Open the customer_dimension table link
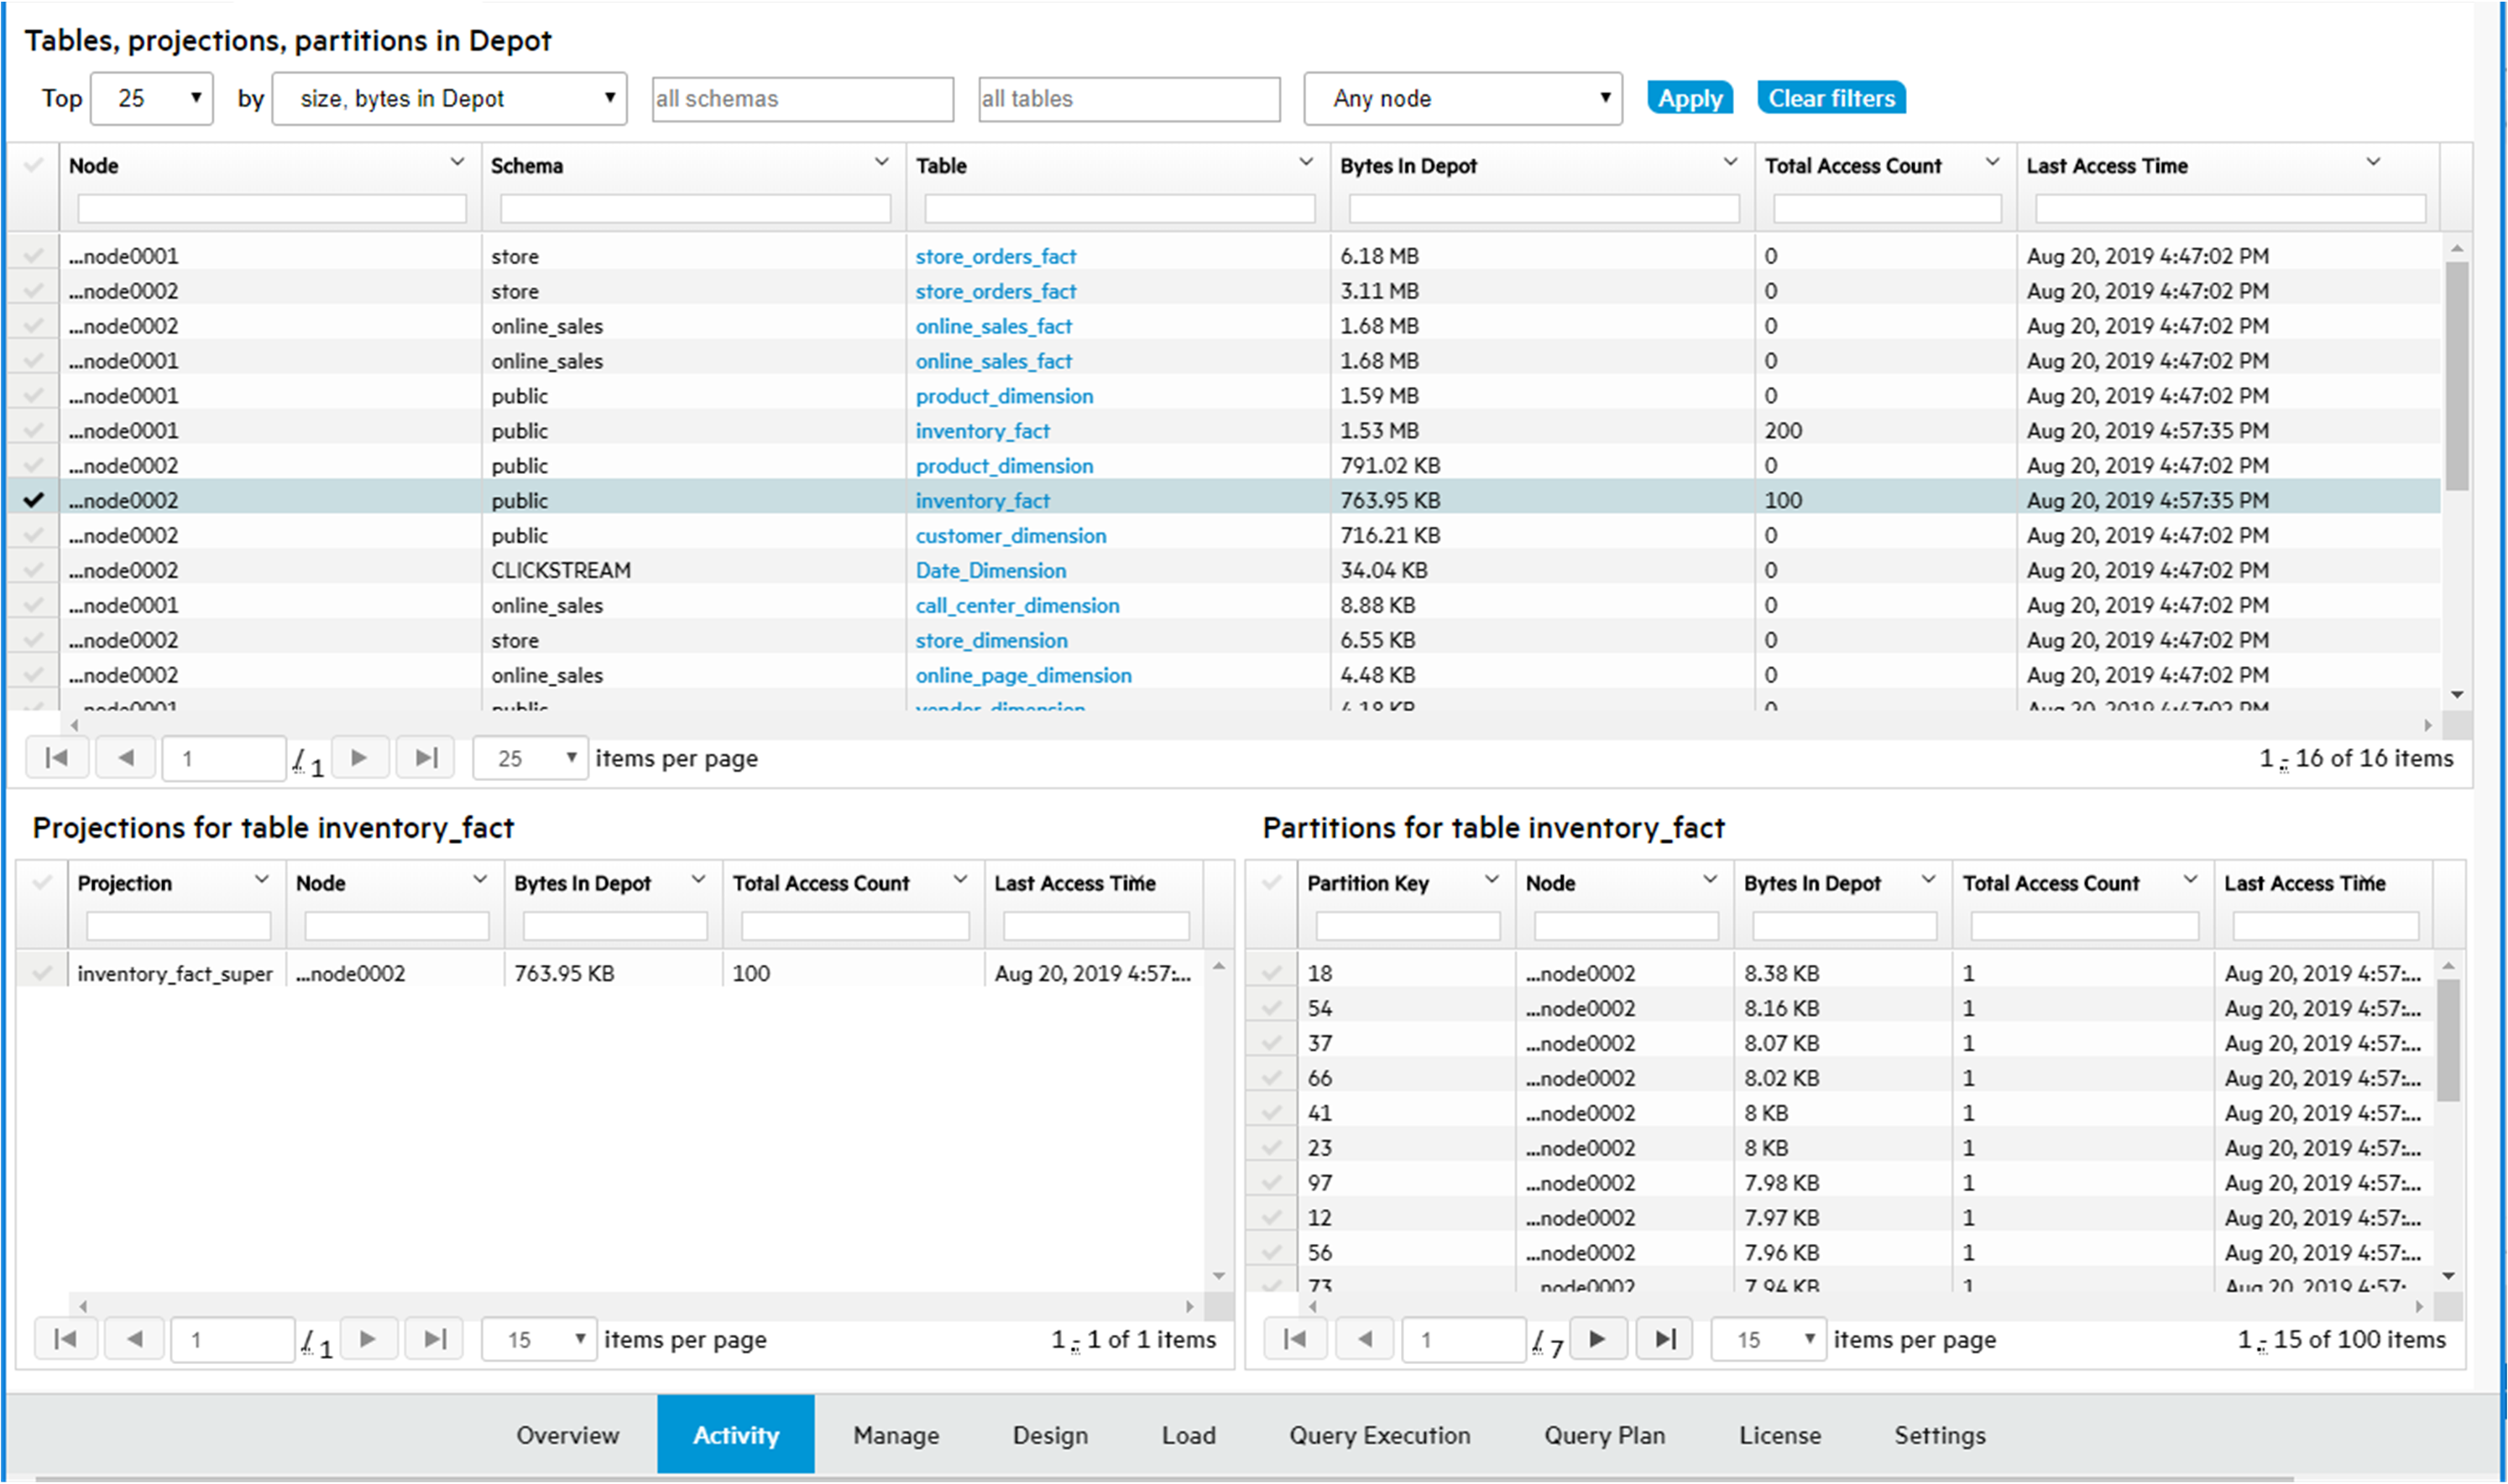 point(1011,535)
